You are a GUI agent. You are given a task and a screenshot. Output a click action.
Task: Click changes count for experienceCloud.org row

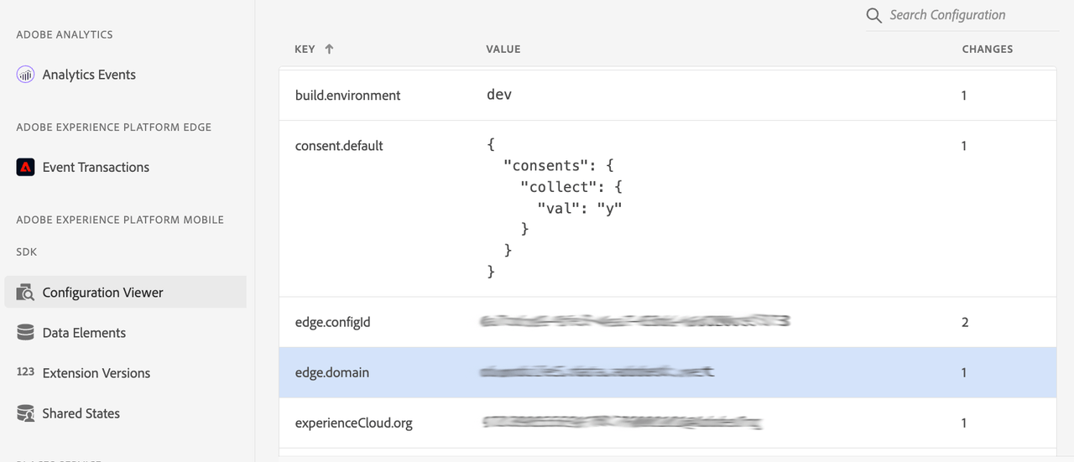click(x=964, y=423)
